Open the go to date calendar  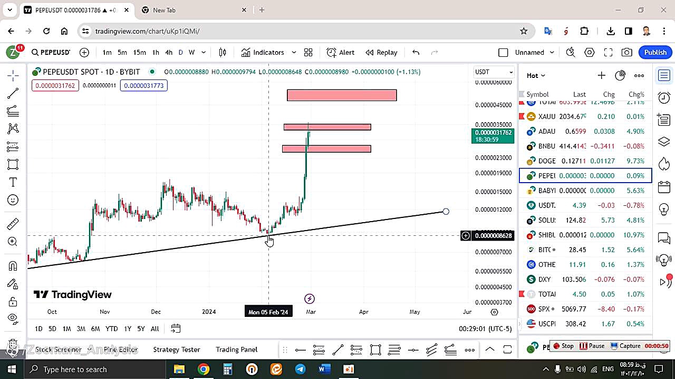(176, 328)
